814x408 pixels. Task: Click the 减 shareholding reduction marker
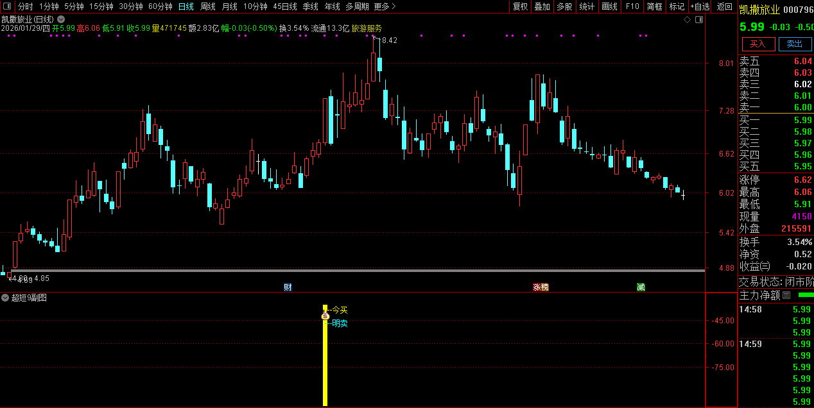pyautogui.click(x=641, y=287)
